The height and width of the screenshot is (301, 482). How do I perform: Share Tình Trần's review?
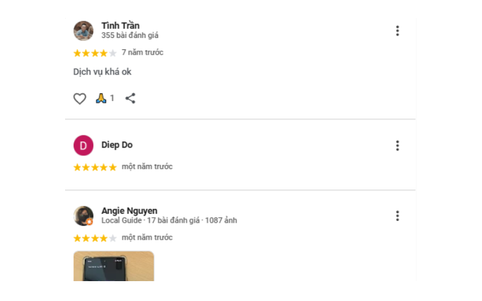point(130,98)
